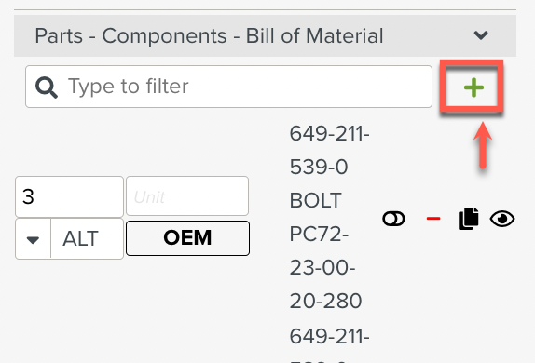Click the green plus add component icon
Screen dimensions: 535x363
pyautogui.click(x=473, y=87)
